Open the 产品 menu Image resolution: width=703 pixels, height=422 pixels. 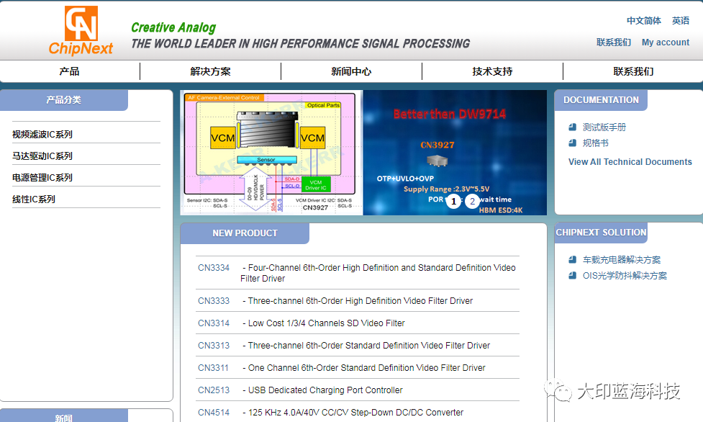[70, 71]
